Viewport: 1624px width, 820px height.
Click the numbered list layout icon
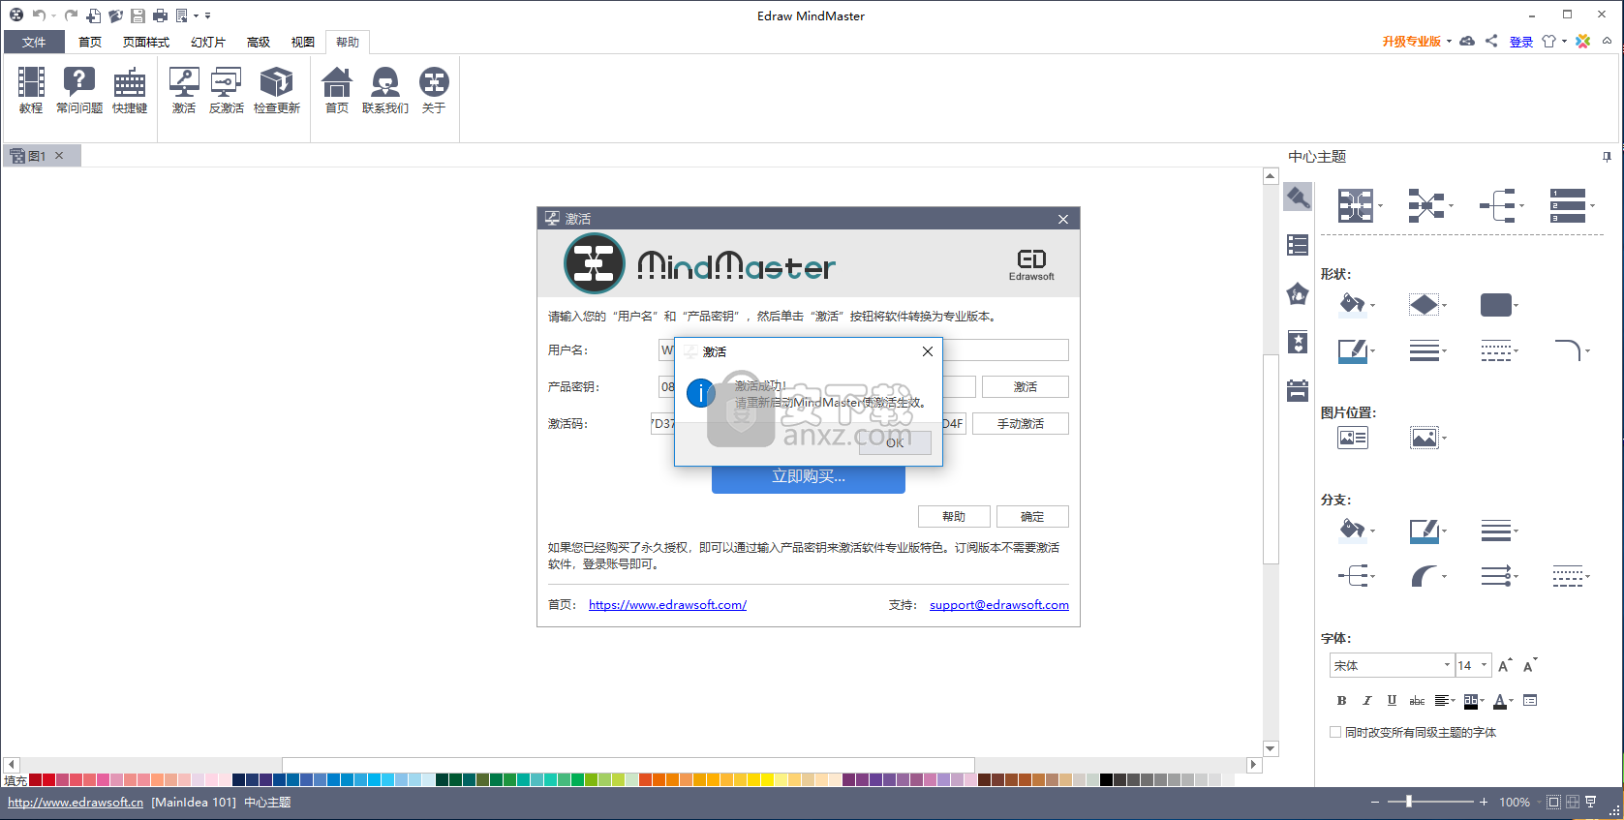(x=1568, y=205)
